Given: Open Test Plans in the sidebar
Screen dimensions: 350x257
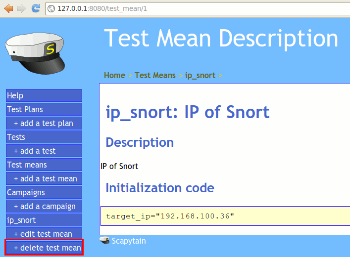Looking at the screenshot, I should click(44, 109).
